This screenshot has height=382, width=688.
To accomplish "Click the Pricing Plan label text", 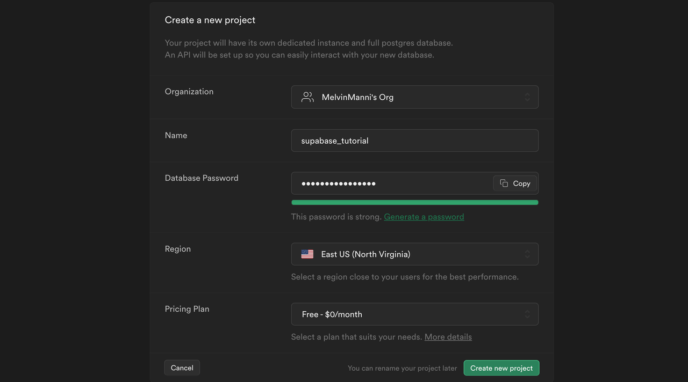I will click(x=187, y=309).
